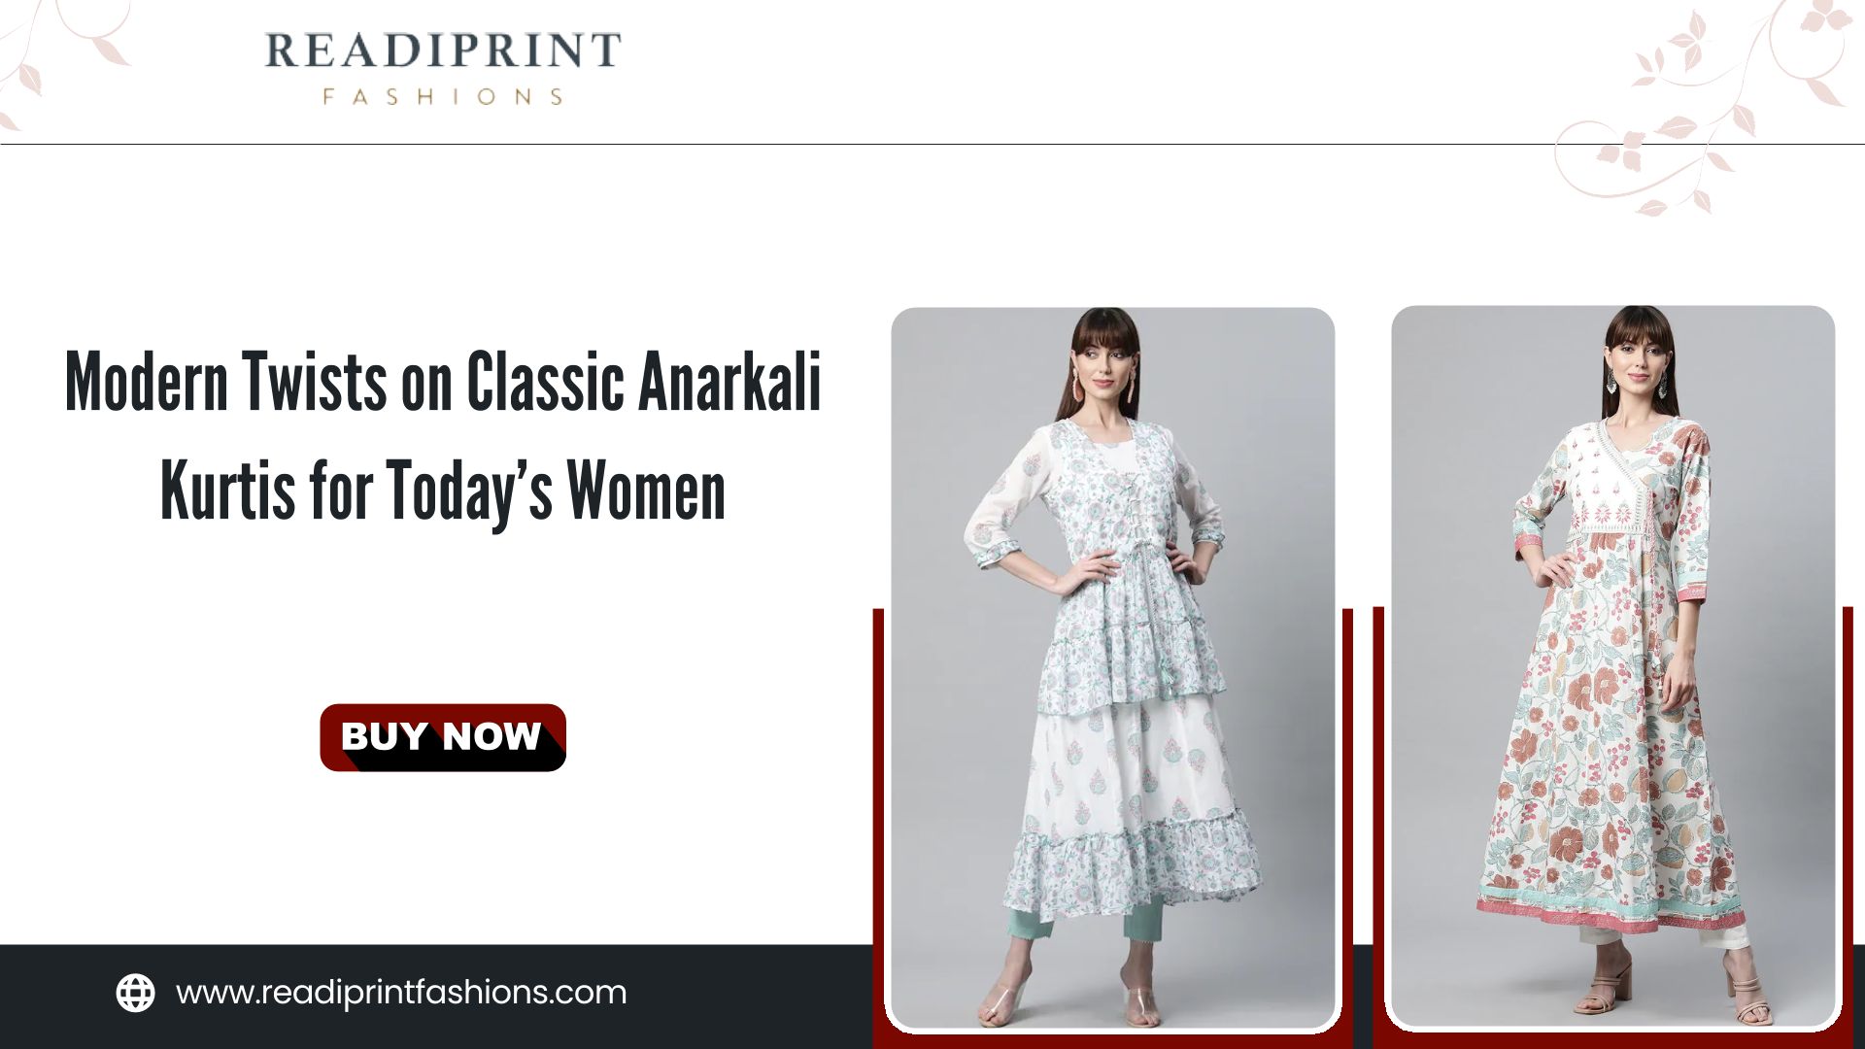Click the 'Modern Twists on Classic Anarkali' headline line
The height and width of the screenshot is (1049, 1865).
pyautogui.click(x=443, y=382)
